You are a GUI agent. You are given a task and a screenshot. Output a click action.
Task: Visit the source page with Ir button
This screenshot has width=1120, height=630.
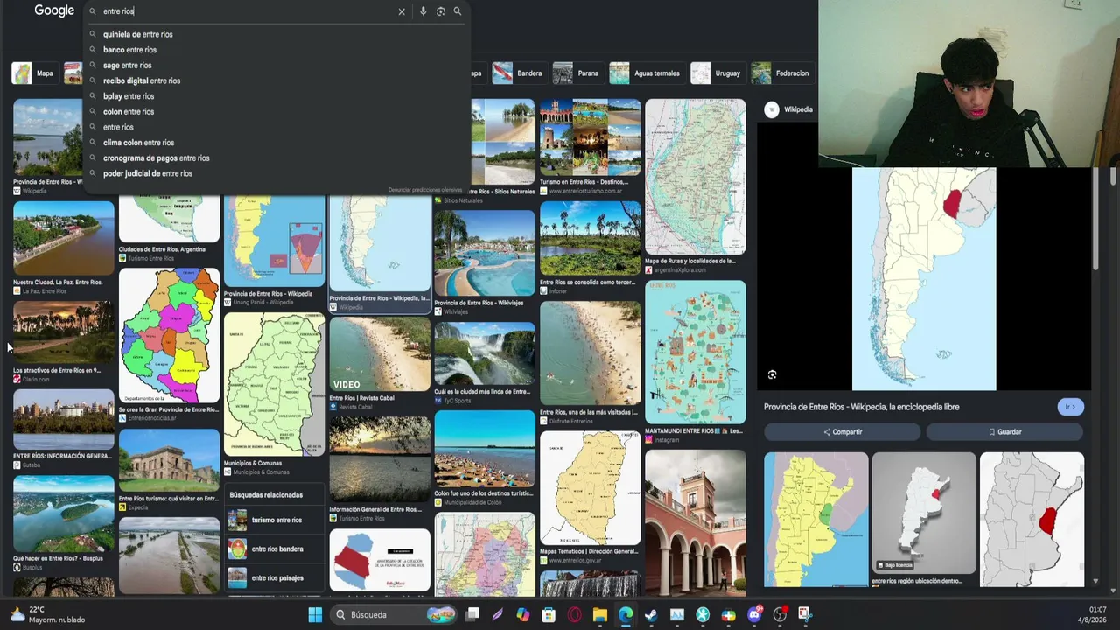tap(1070, 407)
